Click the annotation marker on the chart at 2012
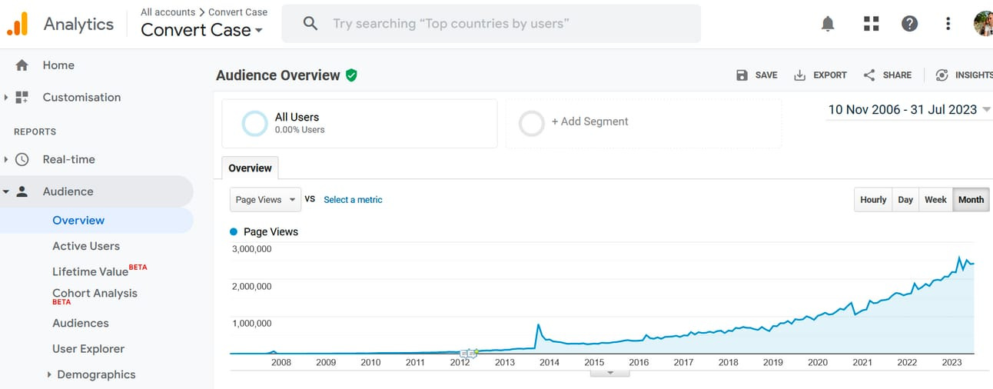The height and width of the screenshot is (389, 993). coord(469,353)
